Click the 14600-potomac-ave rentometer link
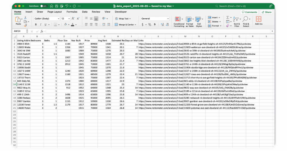 [197, 108]
